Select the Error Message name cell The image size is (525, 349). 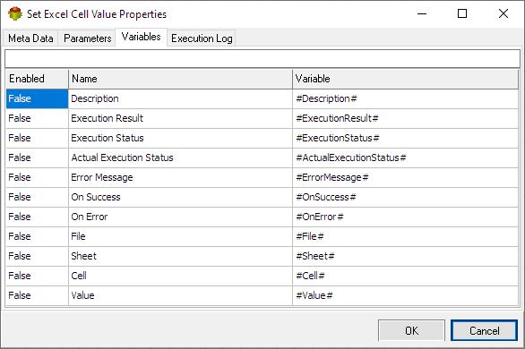click(180, 177)
